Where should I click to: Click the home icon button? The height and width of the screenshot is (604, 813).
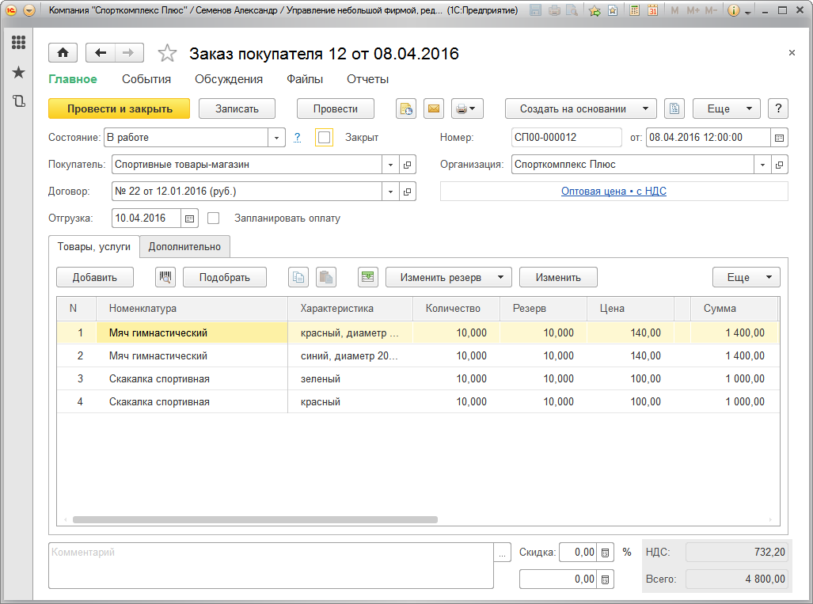[x=63, y=53]
